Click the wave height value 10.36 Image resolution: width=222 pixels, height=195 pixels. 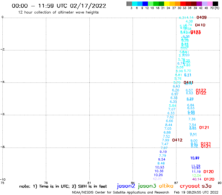pyautogui.click(x=159, y=171)
